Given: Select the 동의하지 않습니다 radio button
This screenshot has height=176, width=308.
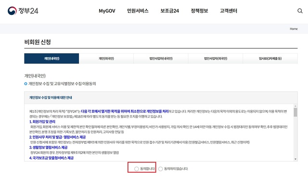Looking at the screenshot, I should [x=160, y=169].
